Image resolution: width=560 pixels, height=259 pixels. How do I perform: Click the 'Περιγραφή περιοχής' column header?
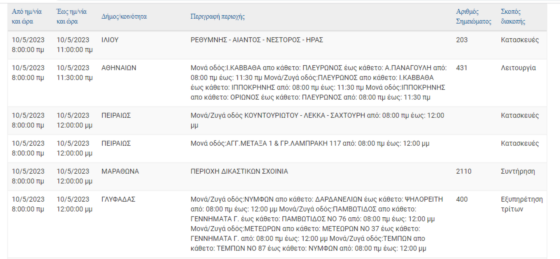click(x=217, y=16)
